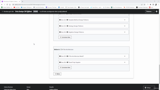Click the YouTube bookmark

click(16, 7)
